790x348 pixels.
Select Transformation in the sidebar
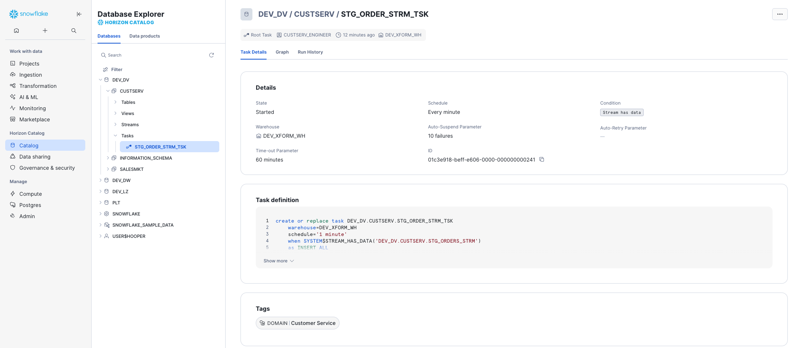click(x=37, y=86)
